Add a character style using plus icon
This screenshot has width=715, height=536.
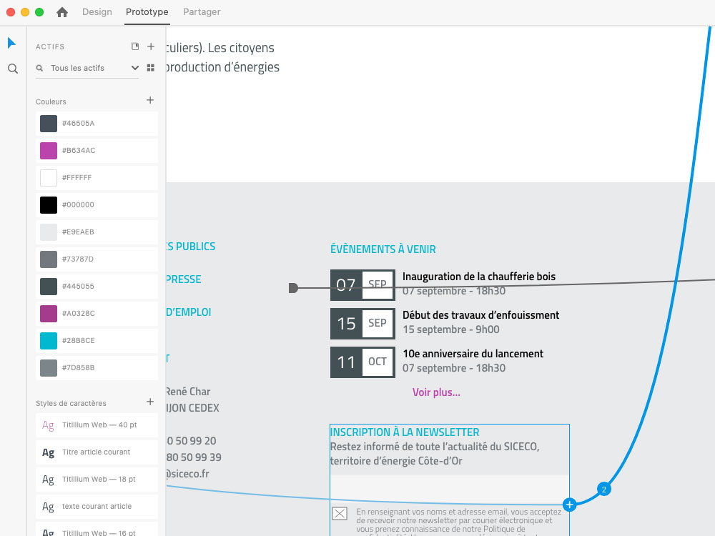150,402
